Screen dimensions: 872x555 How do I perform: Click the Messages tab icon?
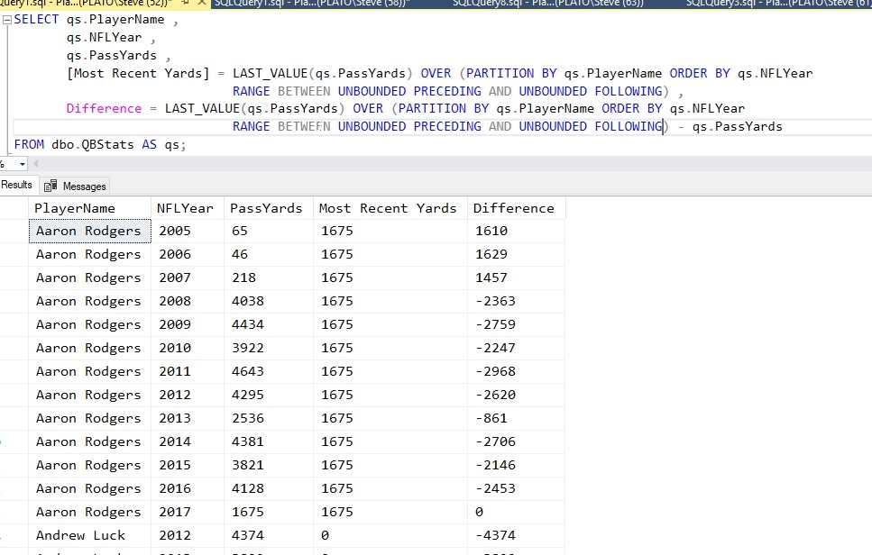click(x=51, y=186)
